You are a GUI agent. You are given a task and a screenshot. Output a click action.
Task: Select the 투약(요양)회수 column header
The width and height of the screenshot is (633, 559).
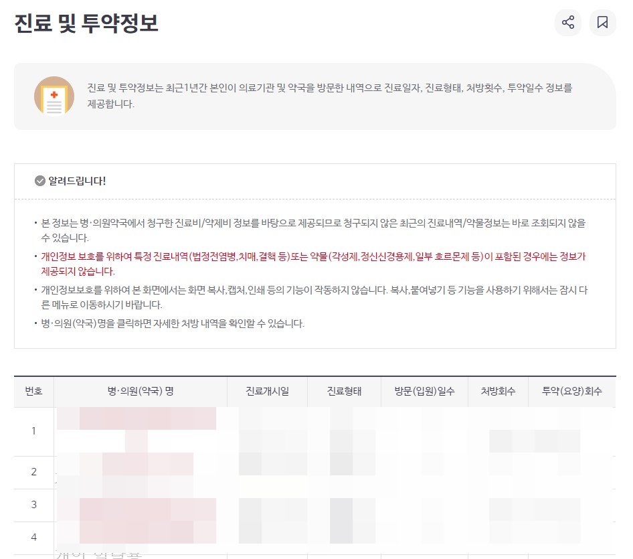coord(572,391)
